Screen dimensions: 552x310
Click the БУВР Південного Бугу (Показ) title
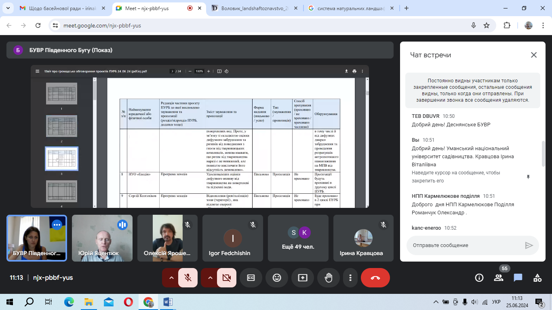pyautogui.click(x=71, y=50)
